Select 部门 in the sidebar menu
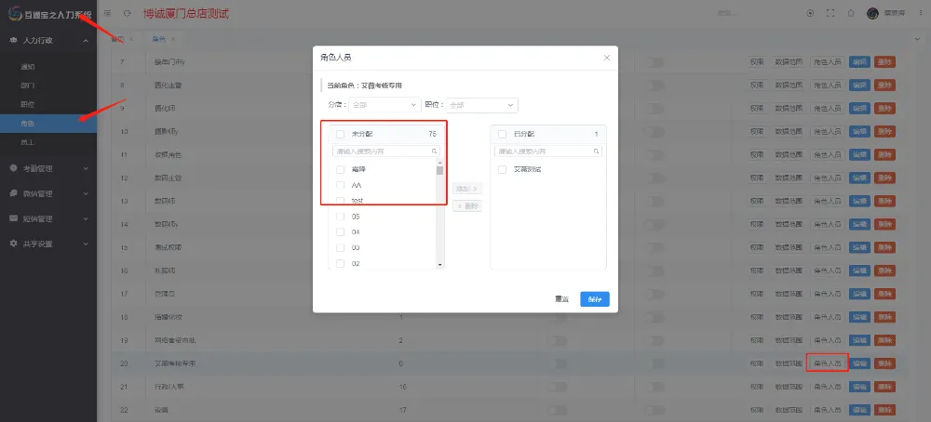The height and width of the screenshot is (422, 931). (x=28, y=86)
